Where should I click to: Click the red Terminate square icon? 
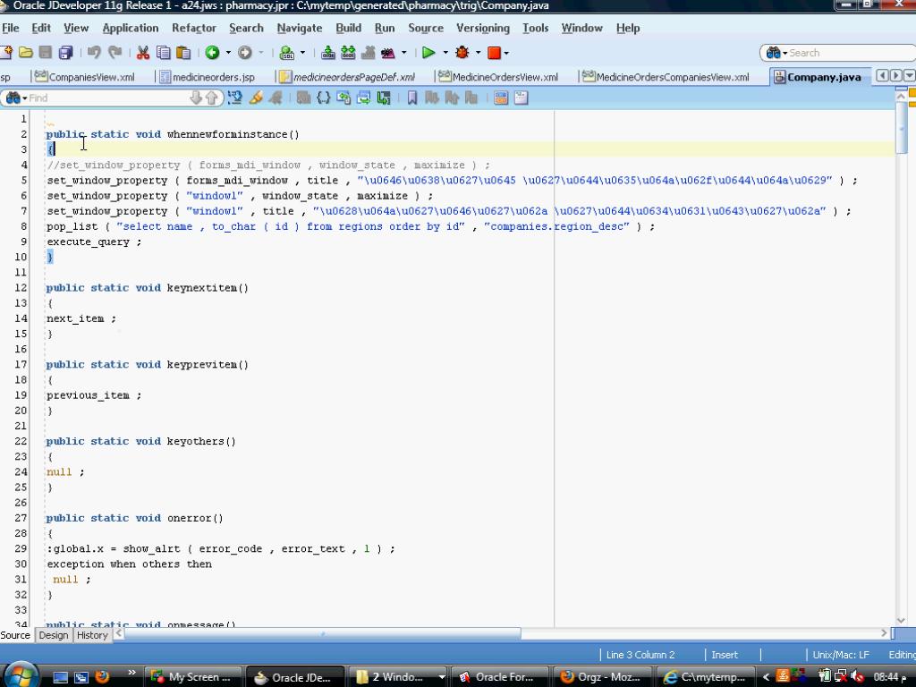pos(493,53)
